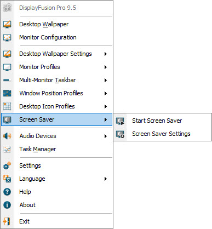Image resolution: width=212 pixels, height=229 pixels.
Task: Open Monitor Configuration menu entry
Action: (57, 37)
